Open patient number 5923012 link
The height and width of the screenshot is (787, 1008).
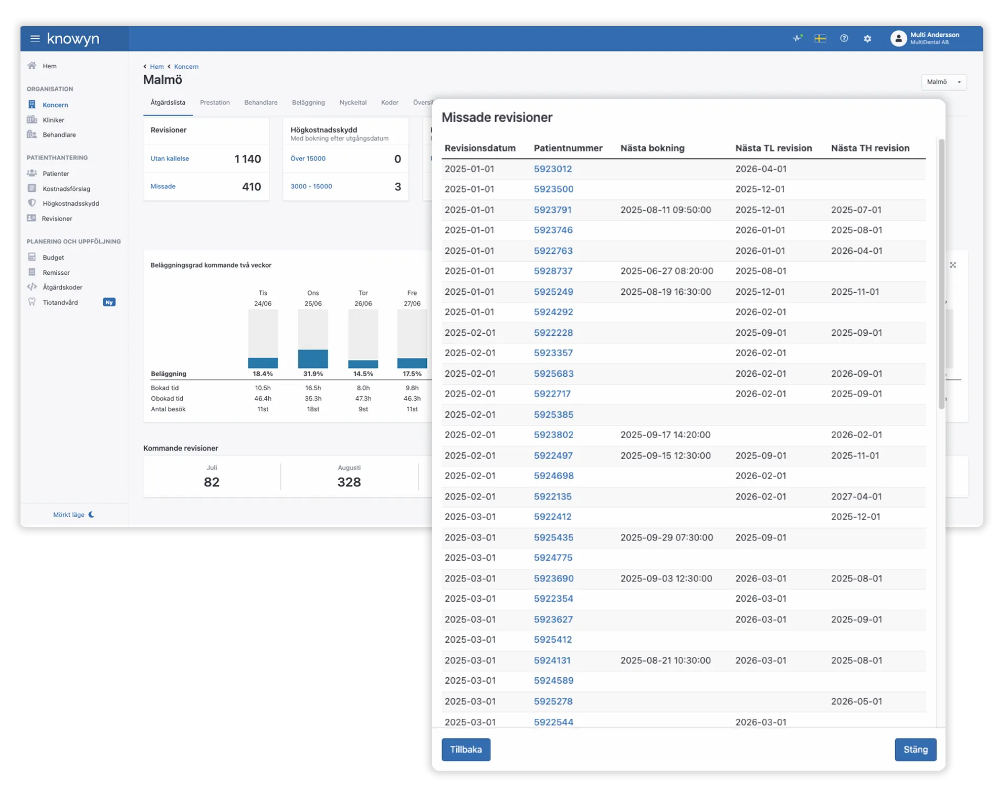[553, 169]
